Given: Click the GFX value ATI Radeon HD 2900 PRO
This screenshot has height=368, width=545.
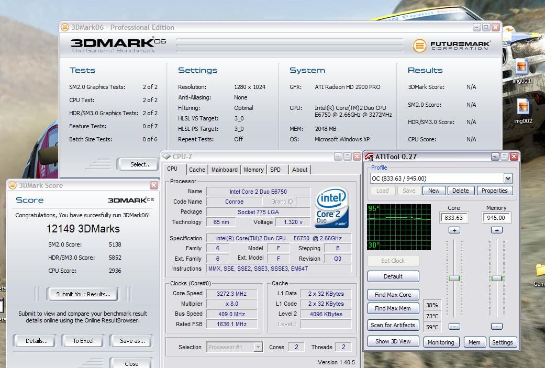Looking at the screenshot, I should point(347,87).
